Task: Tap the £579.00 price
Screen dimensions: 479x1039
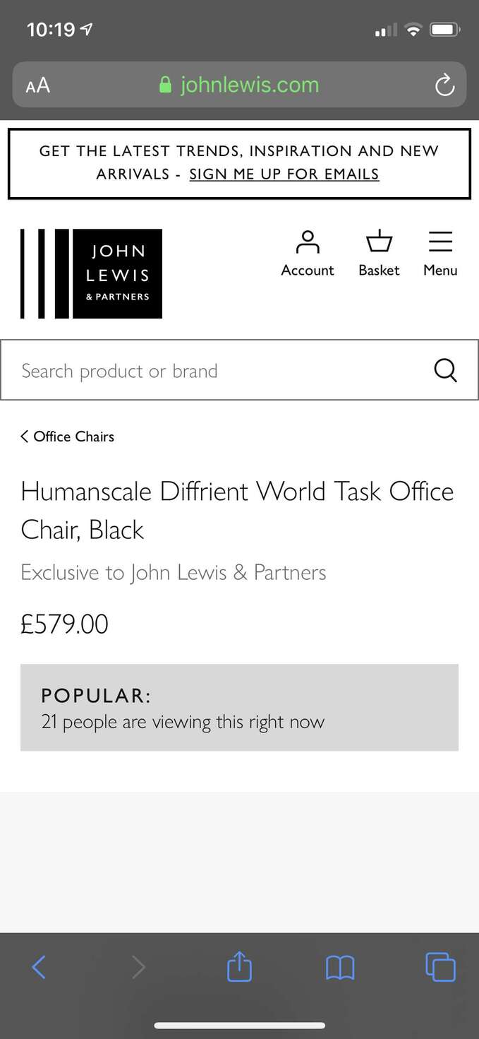Action: coord(65,624)
